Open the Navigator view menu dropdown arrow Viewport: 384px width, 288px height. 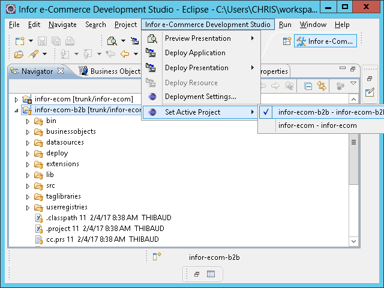coord(353,83)
